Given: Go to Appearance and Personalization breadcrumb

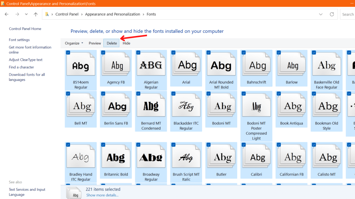Looking at the screenshot, I should 113,14.
